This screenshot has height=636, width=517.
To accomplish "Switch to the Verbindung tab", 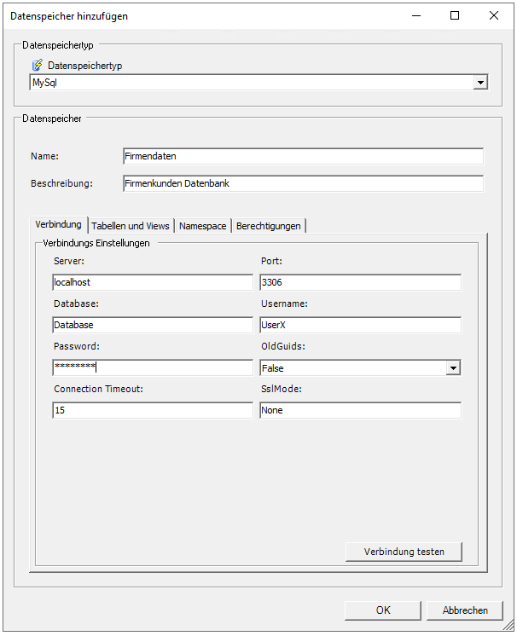I will [58, 224].
